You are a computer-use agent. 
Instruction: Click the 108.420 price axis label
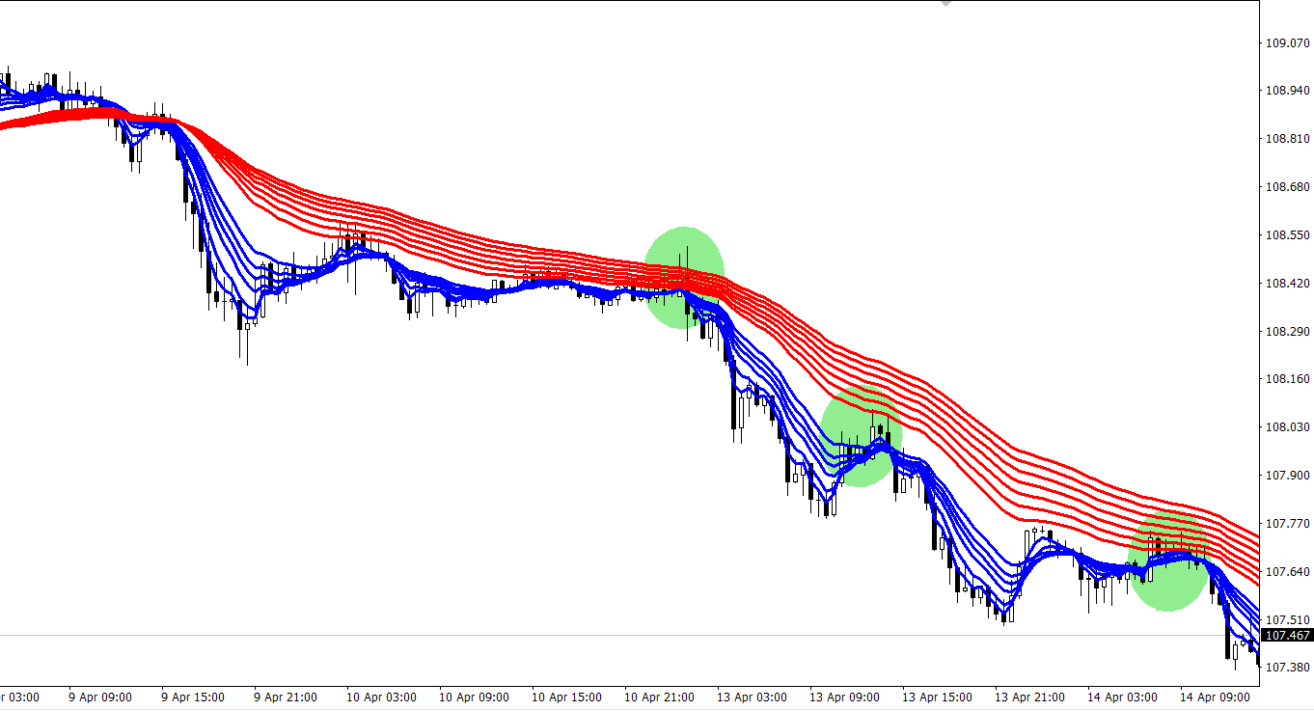click(1287, 284)
